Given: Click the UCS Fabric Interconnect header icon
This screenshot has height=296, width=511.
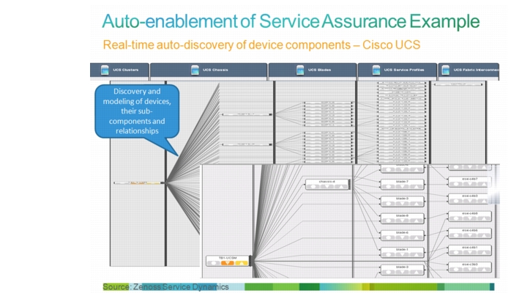Looking at the screenshot, I should point(446,70).
